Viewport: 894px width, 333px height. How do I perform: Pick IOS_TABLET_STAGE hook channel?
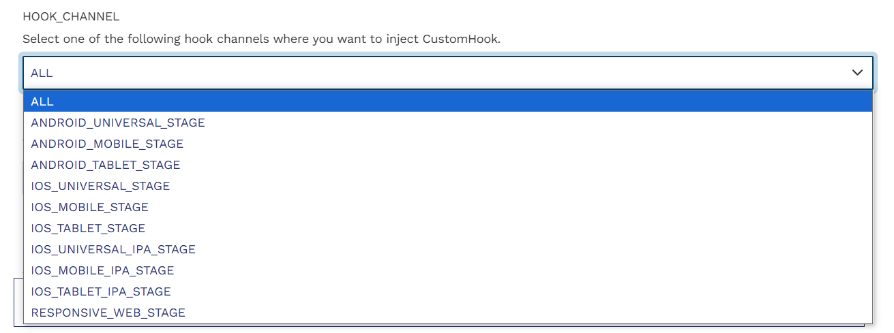[88, 228]
